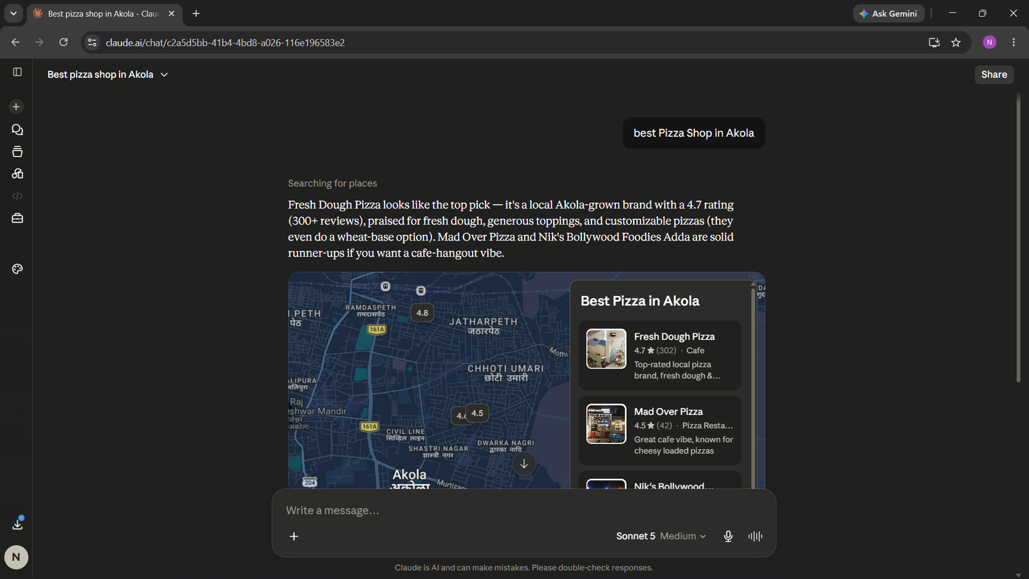Open the N user profile avatar in the sidebar
The image size is (1029, 579).
(16, 557)
